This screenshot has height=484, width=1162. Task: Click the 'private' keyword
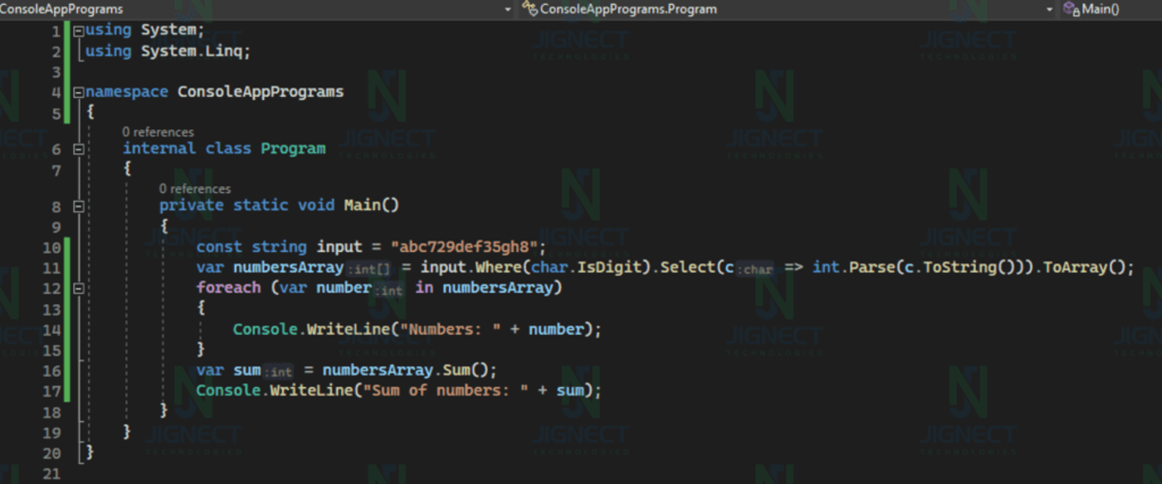[192, 205]
